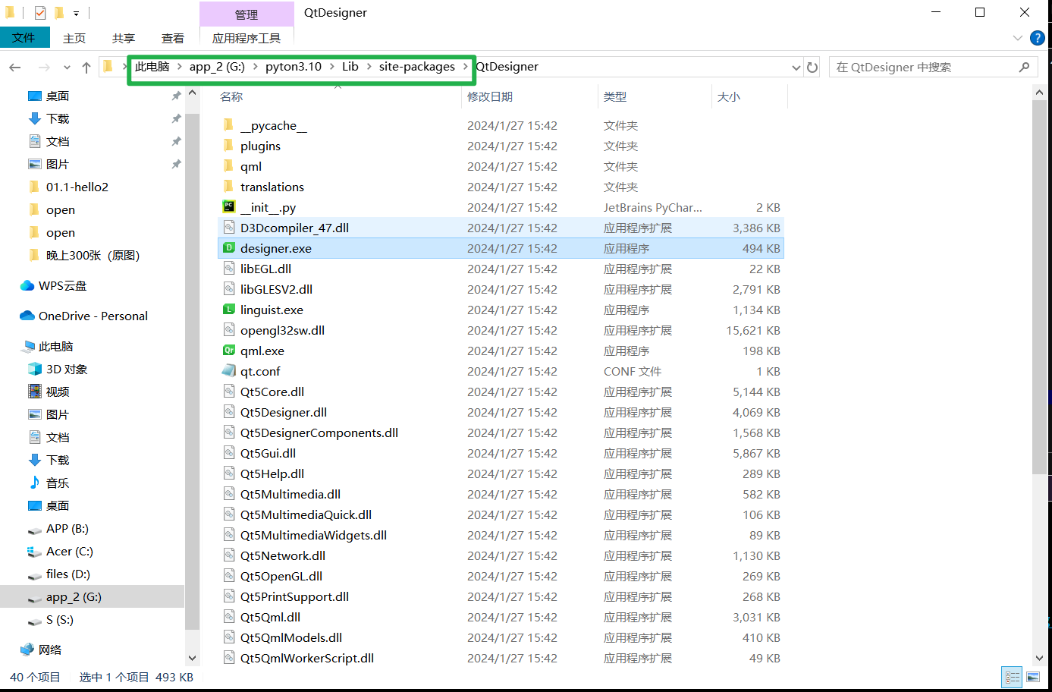Expand breadcrumb arrow after site-packages
Screen dimensions: 1052x692
(465, 67)
